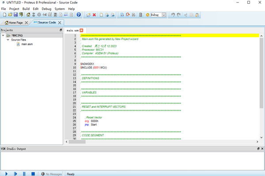Viewport: 265px width, 176px height.
Task: Click the editor scroll down arrow
Action: point(261,137)
